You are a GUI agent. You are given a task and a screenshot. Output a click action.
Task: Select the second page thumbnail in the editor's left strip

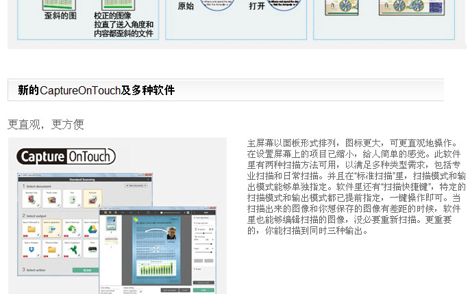pyautogui.click(x=111, y=240)
